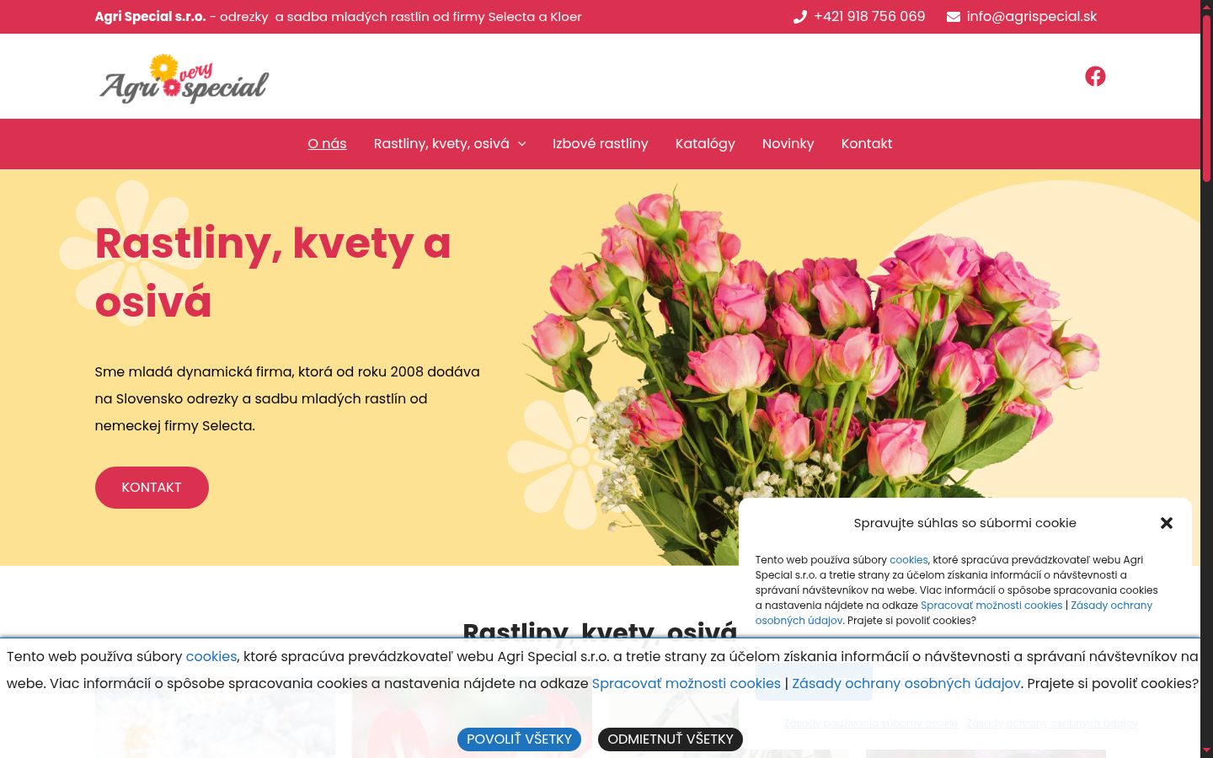This screenshot has height=758, width=1213.
Task: Open Spracovať možnosti cookies in bottom banner
Action: pyautogui.click(x=687, y=684)
